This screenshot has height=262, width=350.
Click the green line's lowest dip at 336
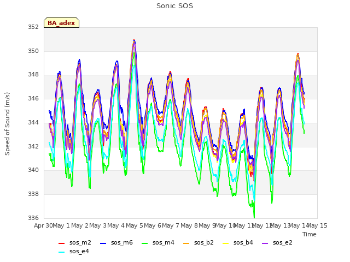[254, 217]
